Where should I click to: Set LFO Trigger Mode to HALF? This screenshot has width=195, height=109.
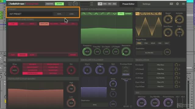click(x=167, y=43)
